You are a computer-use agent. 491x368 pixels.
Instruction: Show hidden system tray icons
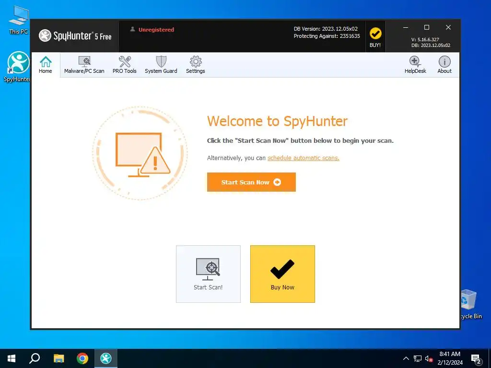[406, 358]
